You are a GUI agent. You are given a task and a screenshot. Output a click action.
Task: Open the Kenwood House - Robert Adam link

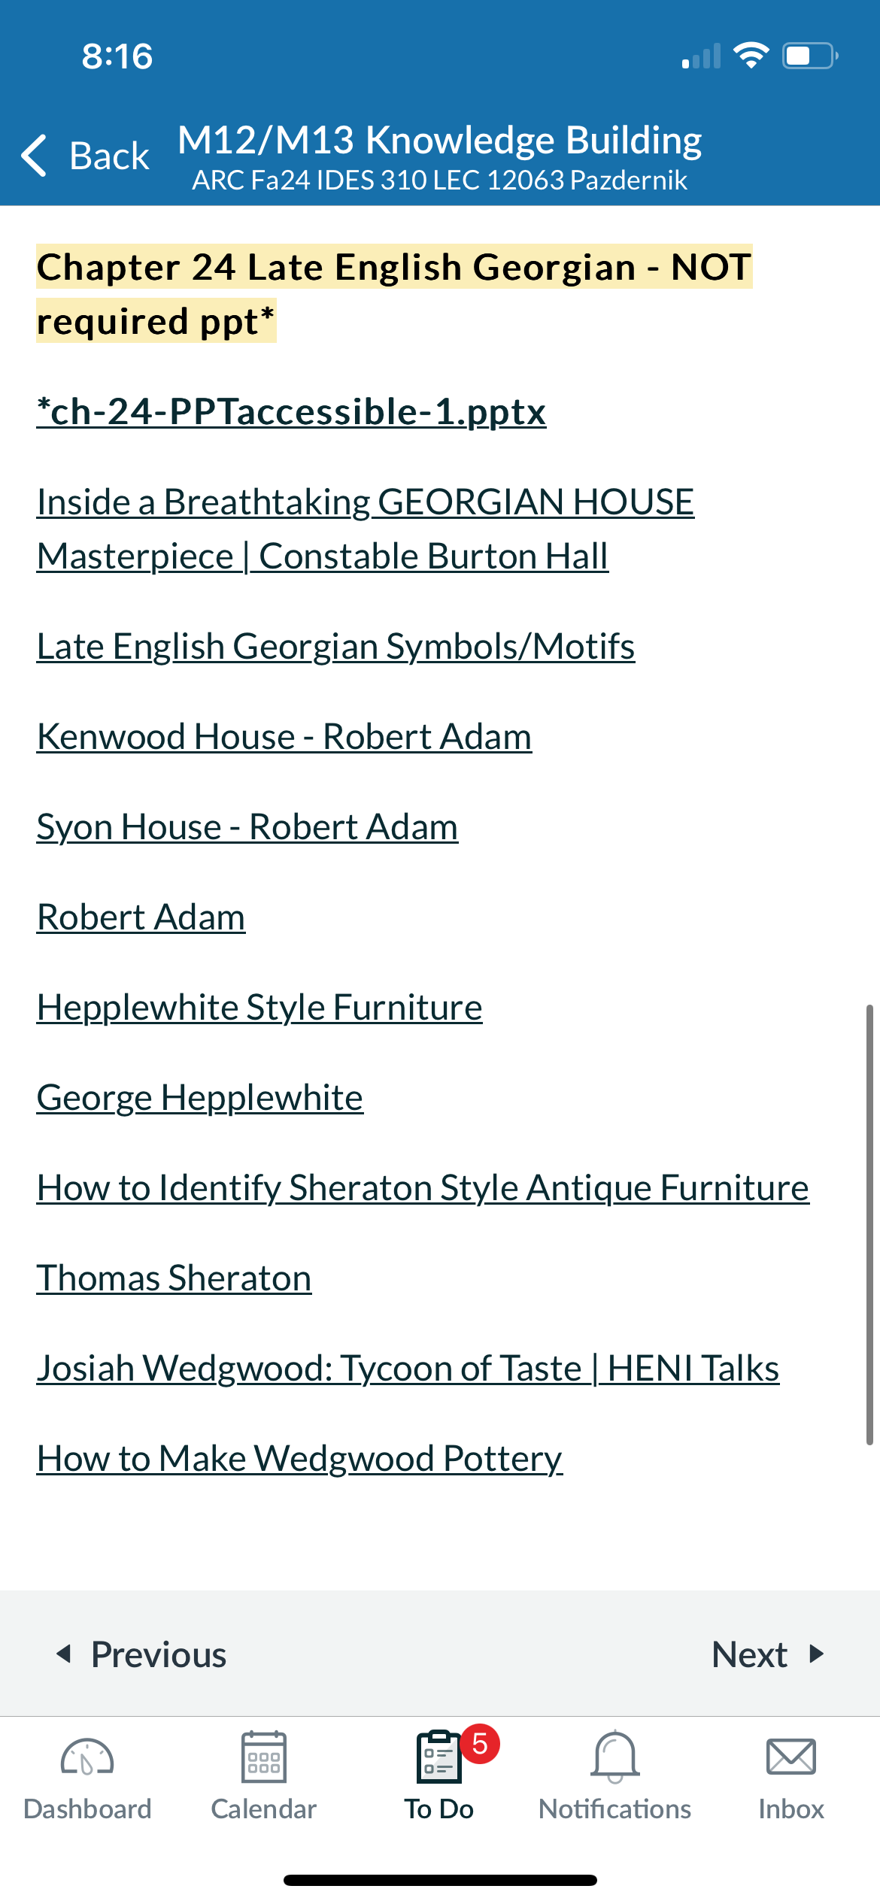pos(284,737)
